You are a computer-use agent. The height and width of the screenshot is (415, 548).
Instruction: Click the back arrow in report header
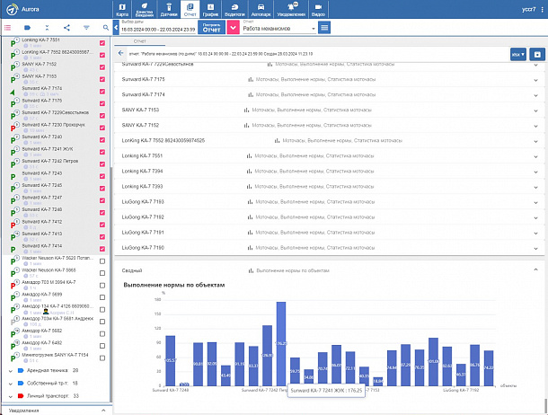pos(121,53)
